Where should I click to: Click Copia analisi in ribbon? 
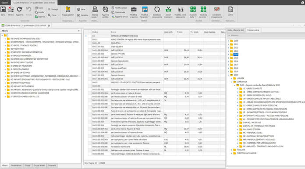[118, 12]
